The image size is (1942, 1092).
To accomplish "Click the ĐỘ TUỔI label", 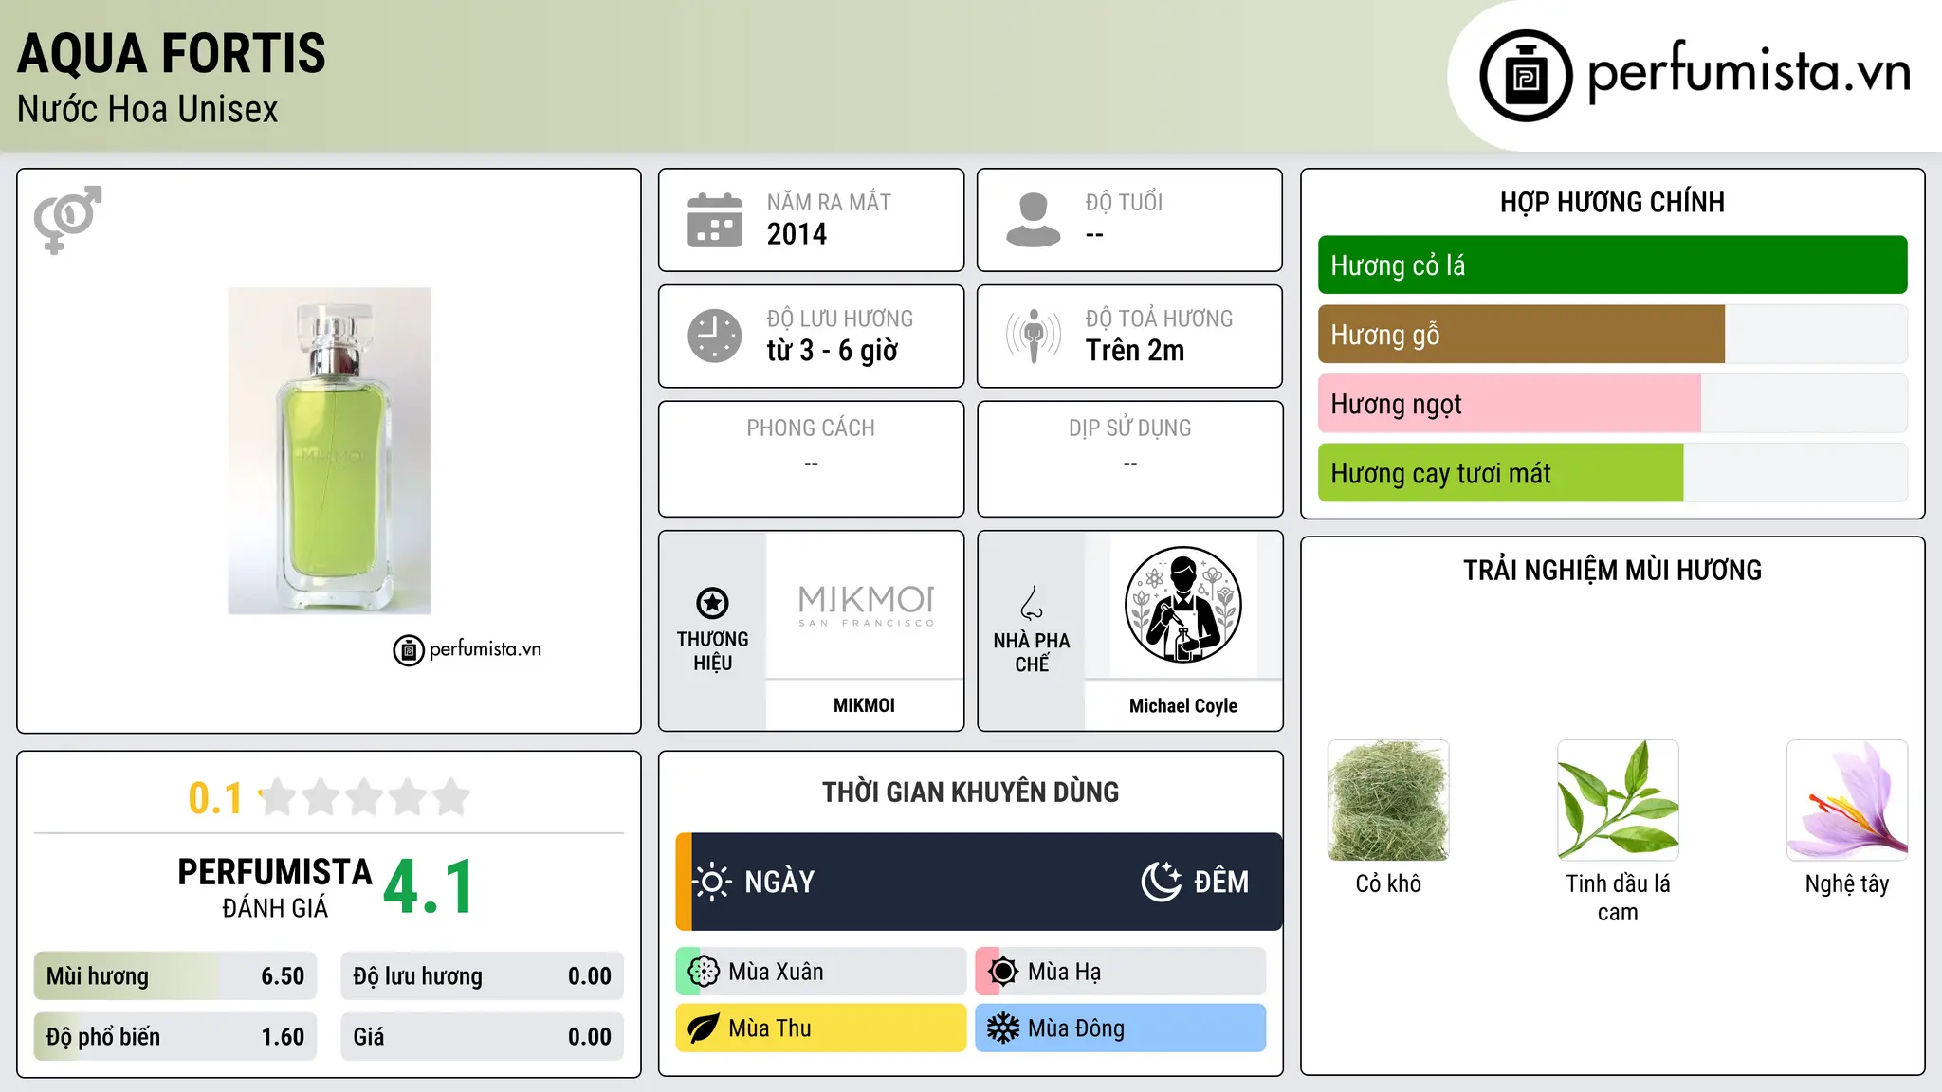I will click(1124, 203).
